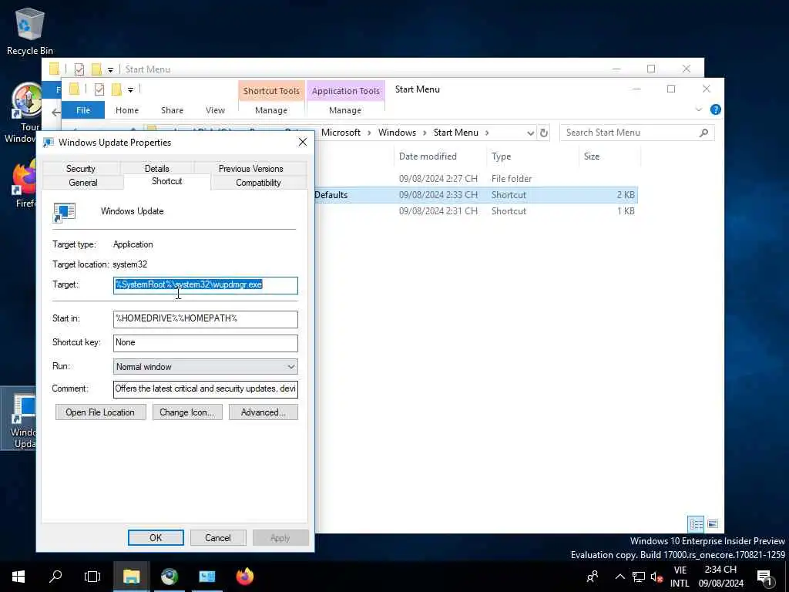Open the View ribbon tab
This screenshot has width=789, height=592.
215,110
